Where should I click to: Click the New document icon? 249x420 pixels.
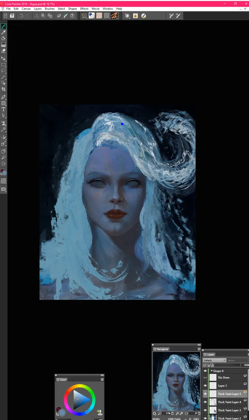6,16
